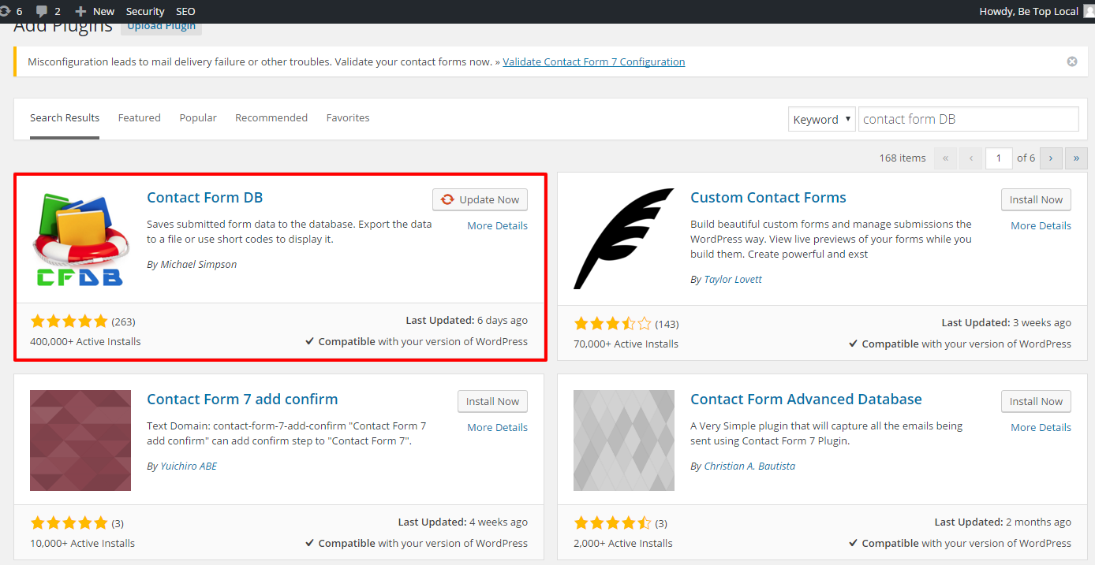Install Custom Contact Forms plugin
The image size is (1095, 565).
pyautogui.click(x=1037, y=199)
